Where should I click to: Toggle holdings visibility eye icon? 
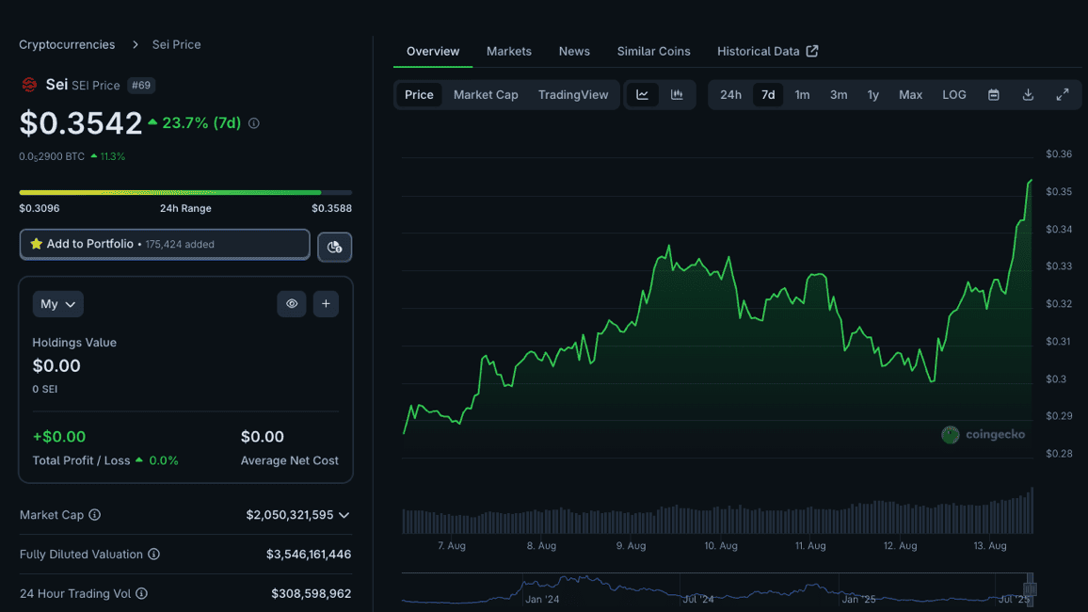tap(292, 304)
